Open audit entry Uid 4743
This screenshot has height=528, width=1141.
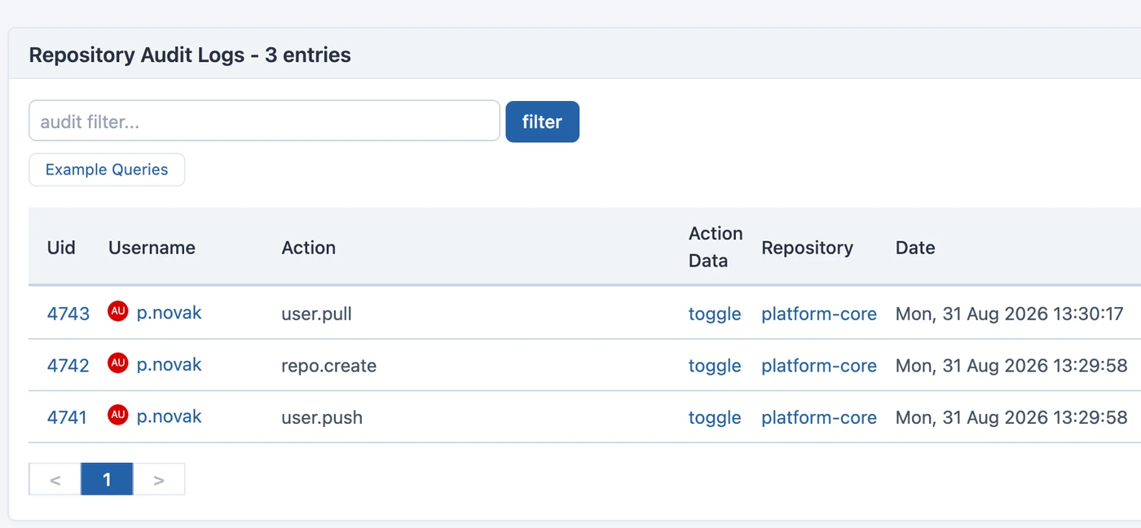(x=68, y=314)
